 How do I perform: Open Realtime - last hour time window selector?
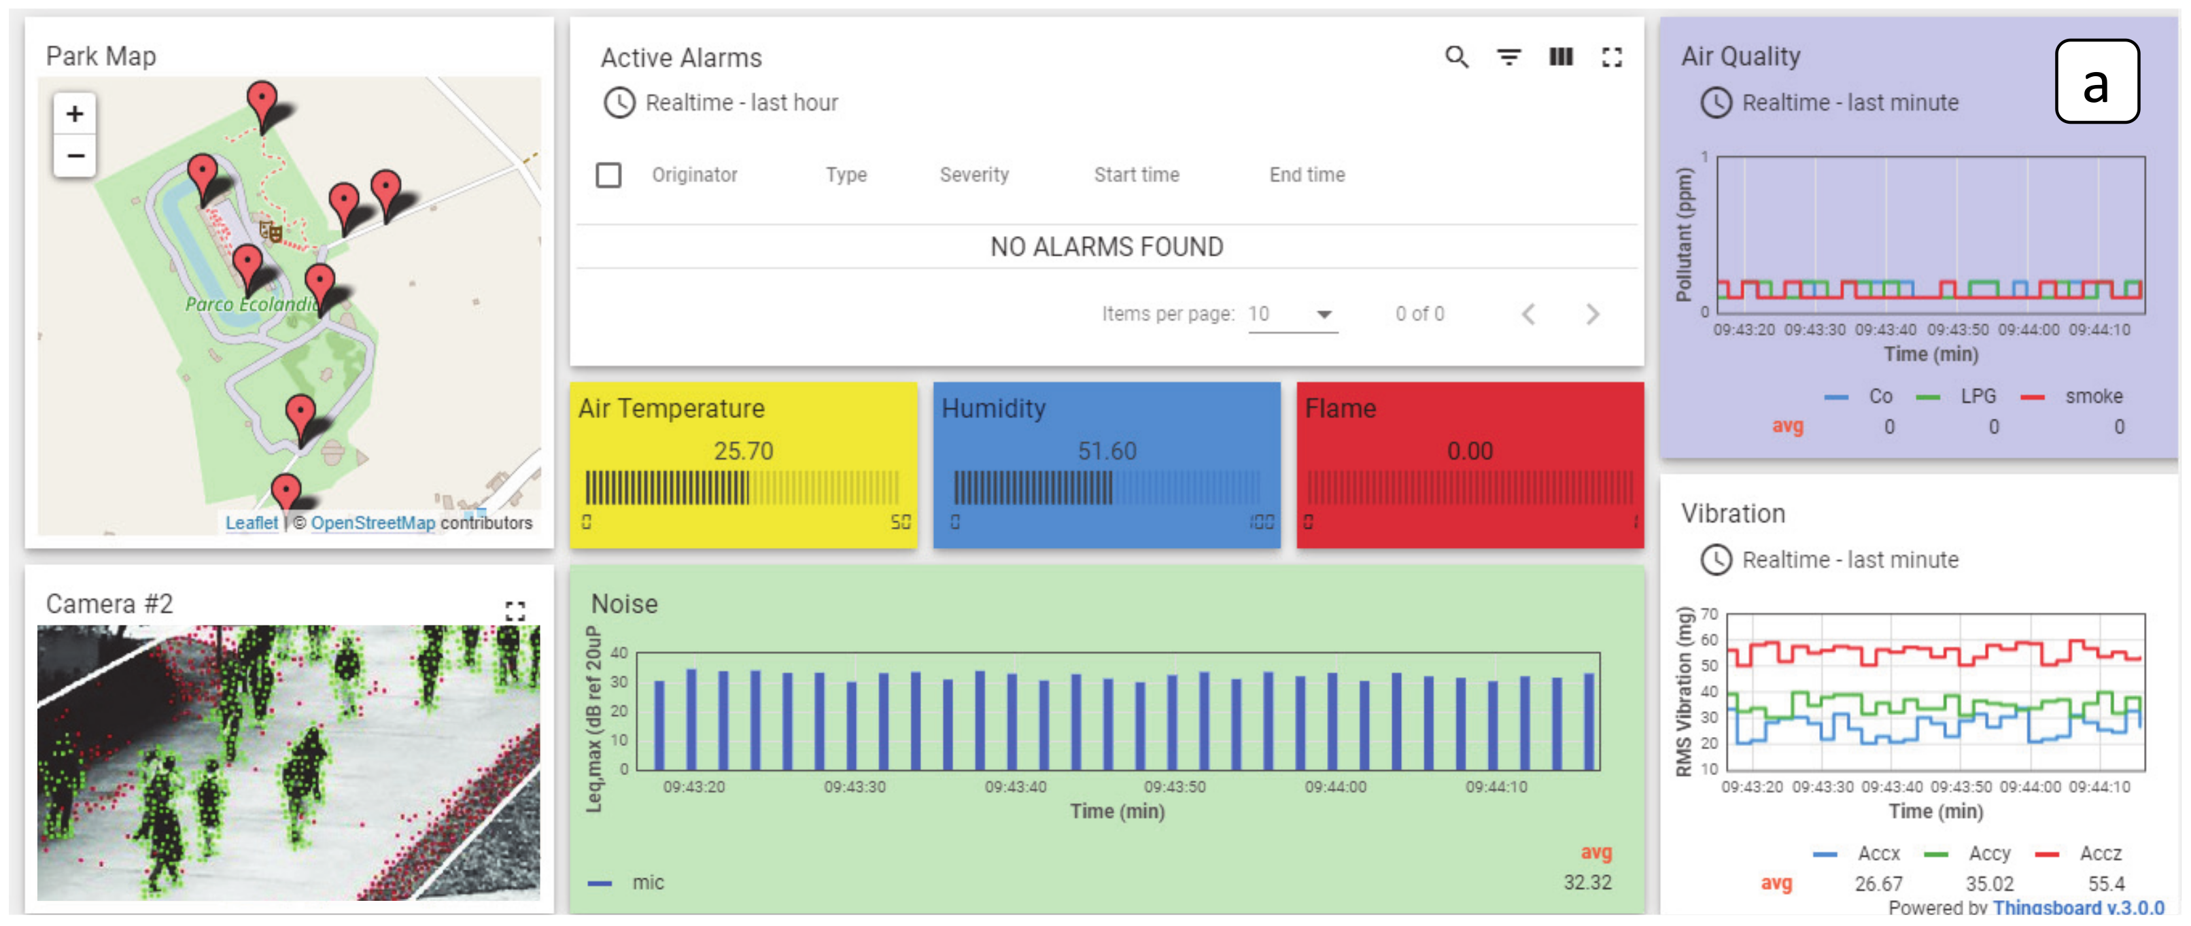point(740,103)
